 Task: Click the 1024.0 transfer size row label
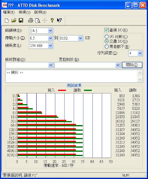12,142
